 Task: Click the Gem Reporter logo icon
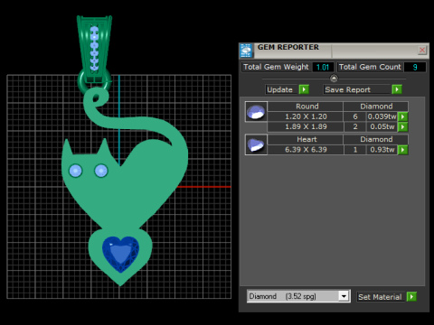point(246,51)
